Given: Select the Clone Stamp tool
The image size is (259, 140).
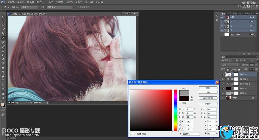Looking at the screenshot, I should (3, 51).
